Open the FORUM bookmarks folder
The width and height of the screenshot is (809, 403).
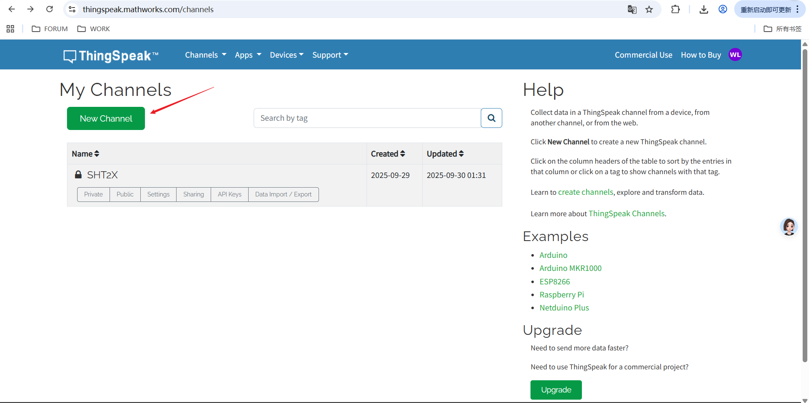pyautogui.click(x=50, y=29)
